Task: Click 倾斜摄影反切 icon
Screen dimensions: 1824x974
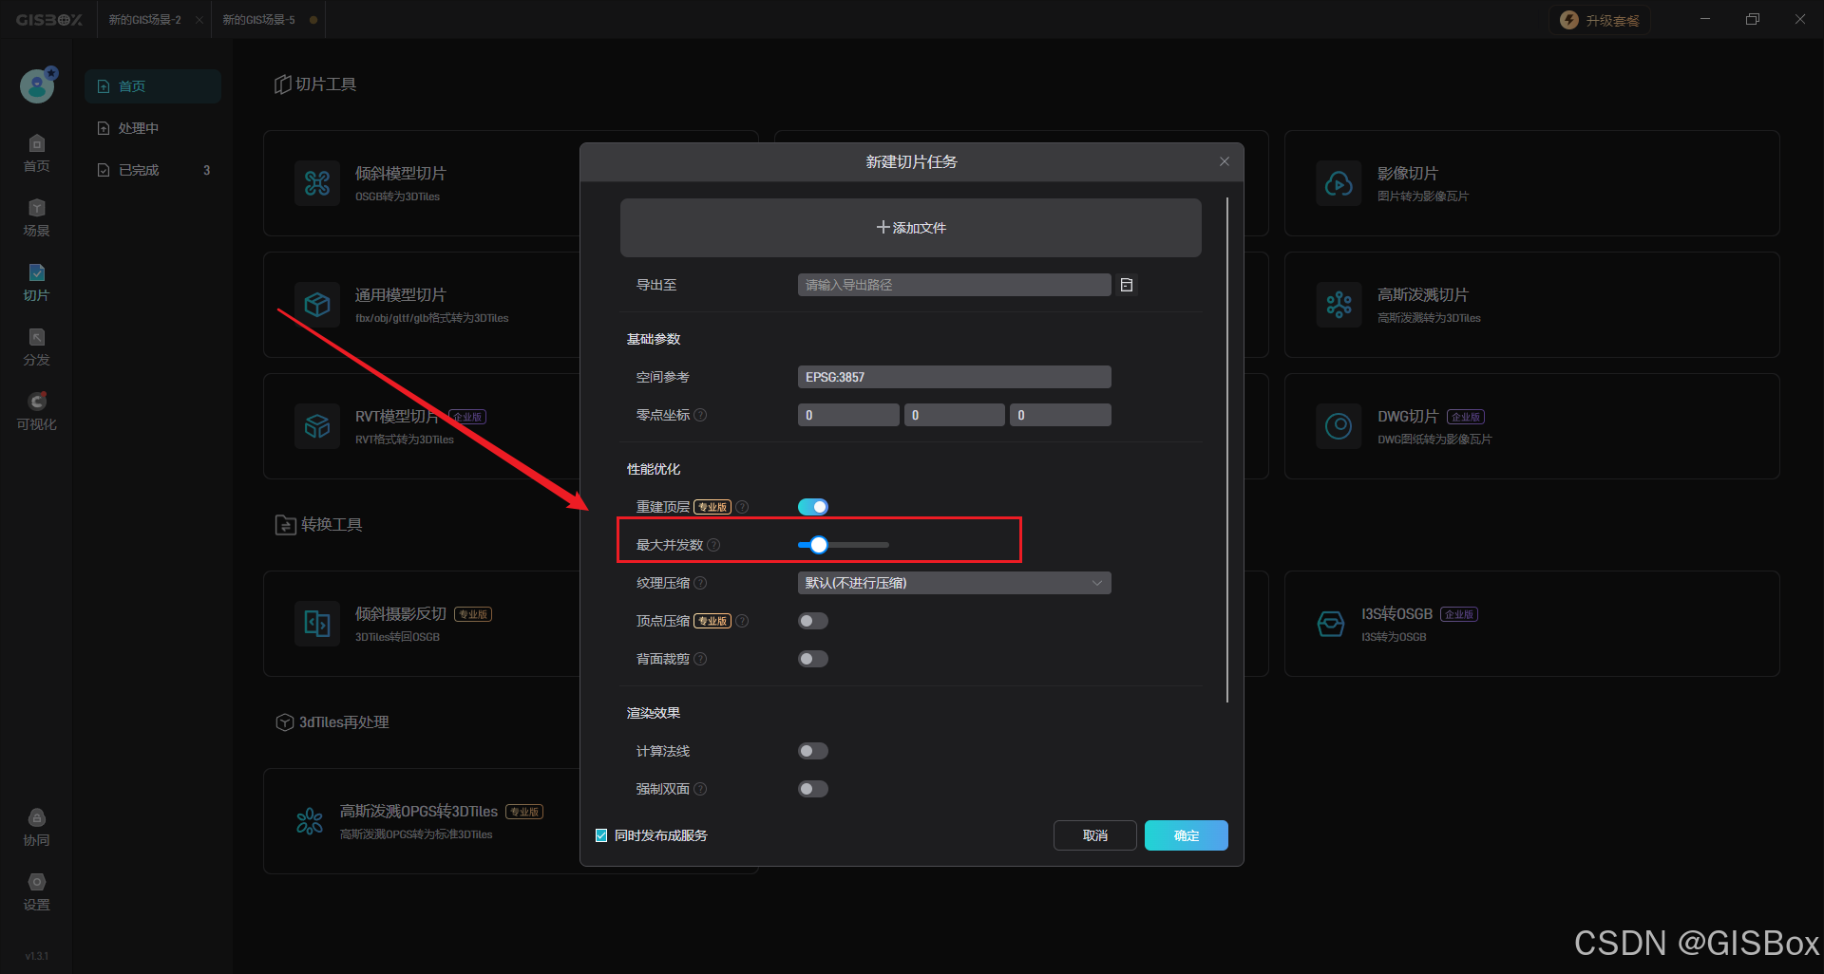Action: pos(317,624)
